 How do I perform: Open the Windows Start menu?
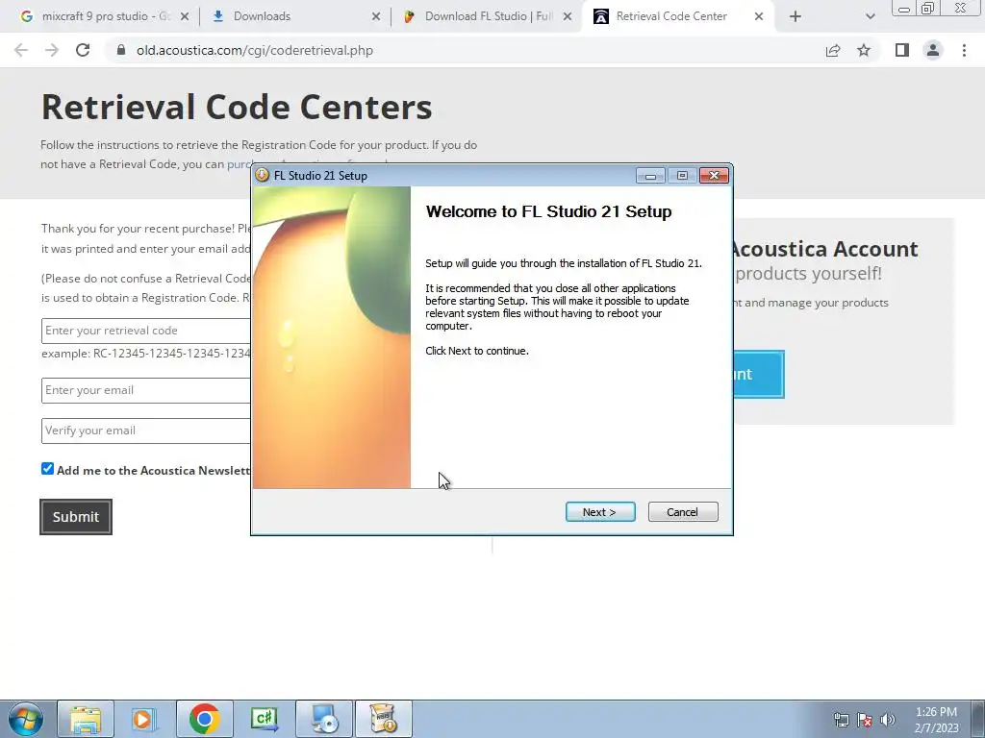(25, 719)
